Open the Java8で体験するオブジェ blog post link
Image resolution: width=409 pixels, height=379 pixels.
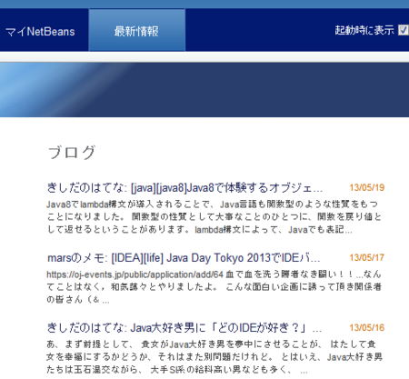pos(185,188)
